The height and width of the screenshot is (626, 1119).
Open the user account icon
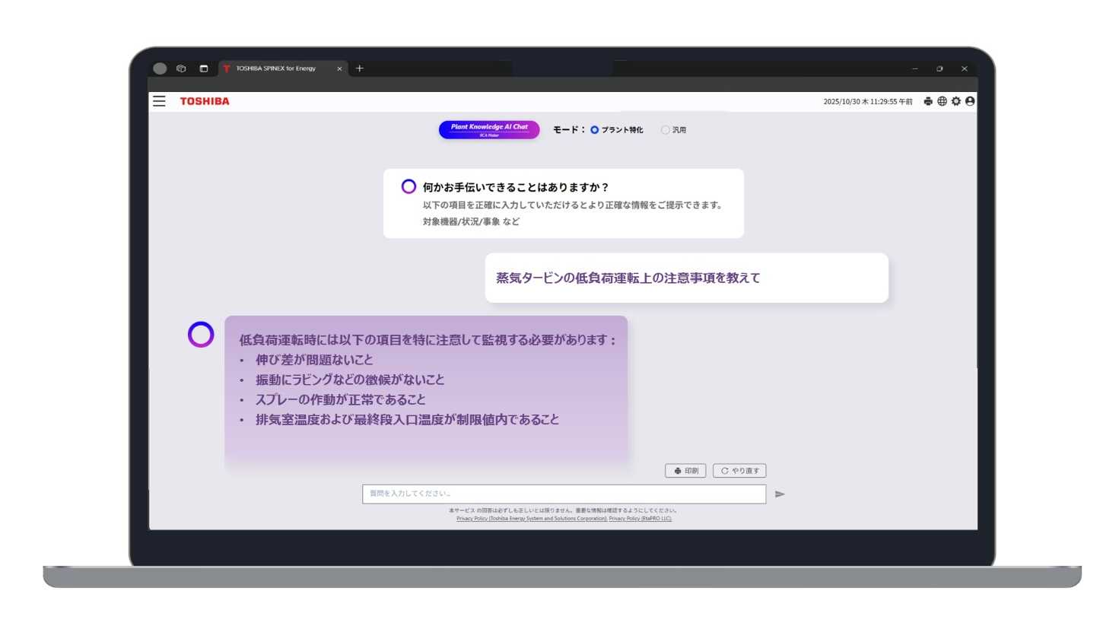(970, 100)
